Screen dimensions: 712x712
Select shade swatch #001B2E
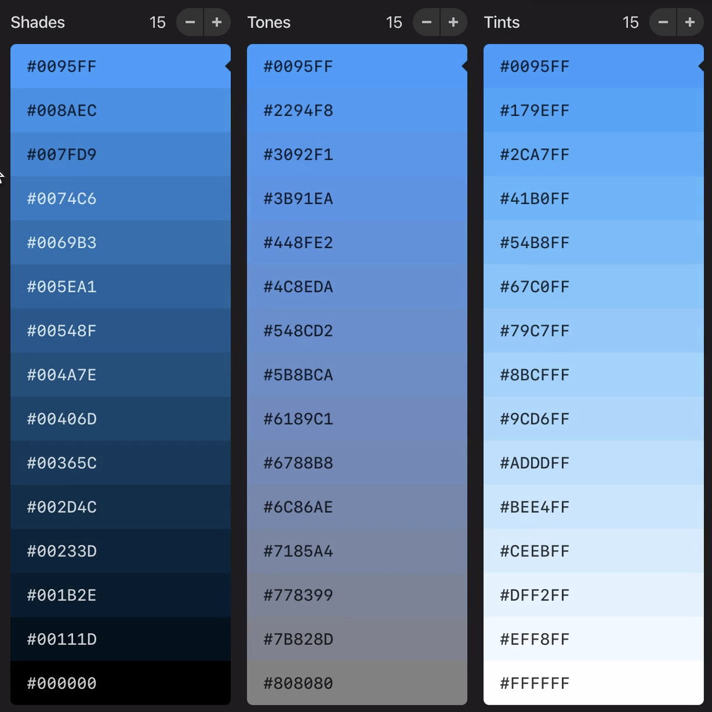(x=120, y=595)
